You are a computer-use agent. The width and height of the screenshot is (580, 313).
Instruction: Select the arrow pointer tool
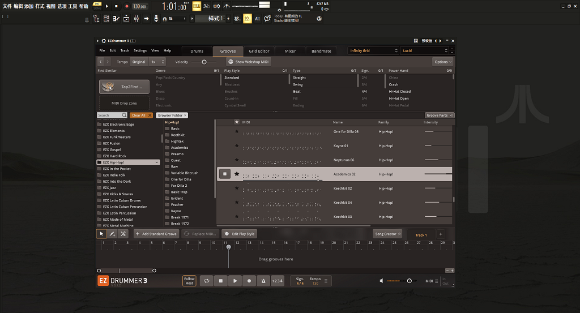(x=102, y=234)
